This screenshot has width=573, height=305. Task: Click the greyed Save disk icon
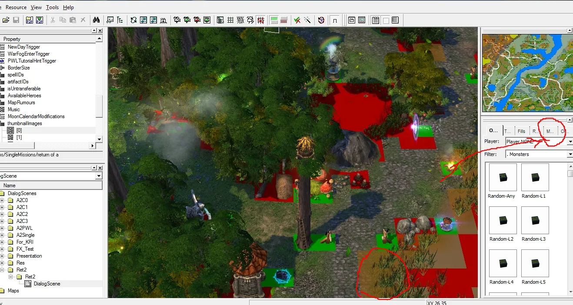(16, 20)
